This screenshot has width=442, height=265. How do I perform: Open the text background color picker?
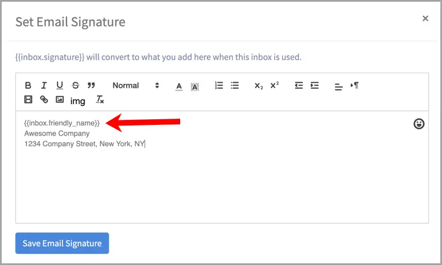click(194, 87)
